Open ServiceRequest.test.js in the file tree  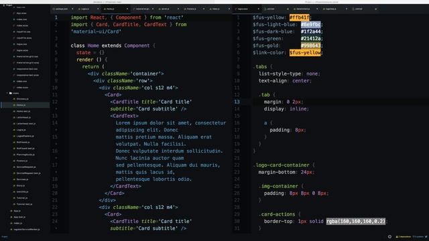(x=28, y=173)
